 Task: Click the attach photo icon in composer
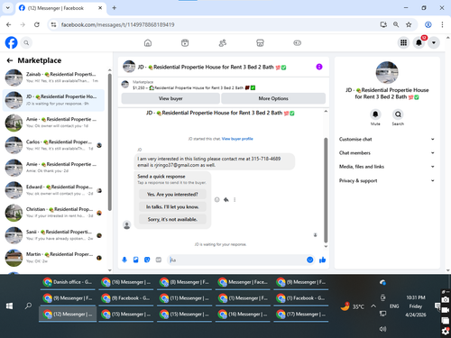pos(136,260)
